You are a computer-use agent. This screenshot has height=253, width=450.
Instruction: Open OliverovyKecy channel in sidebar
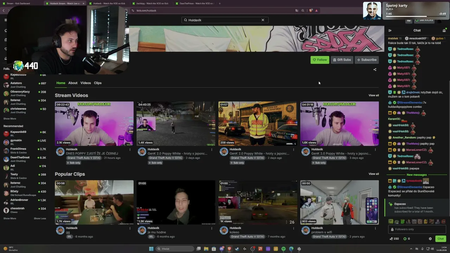coord(25,93)
